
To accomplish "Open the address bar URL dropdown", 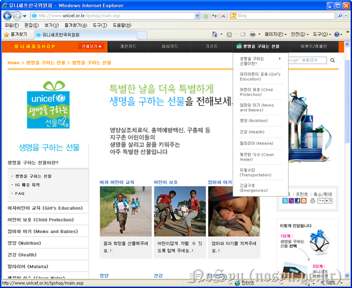I will click(197, 16).
